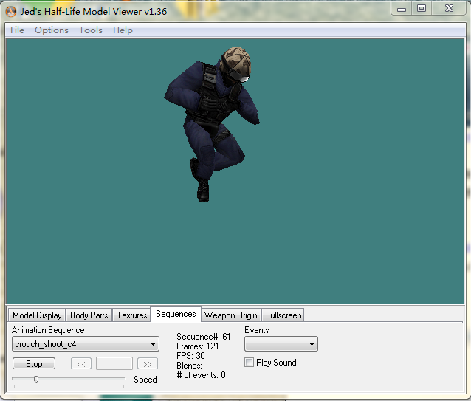Open the Options menu

click(52, 30)
